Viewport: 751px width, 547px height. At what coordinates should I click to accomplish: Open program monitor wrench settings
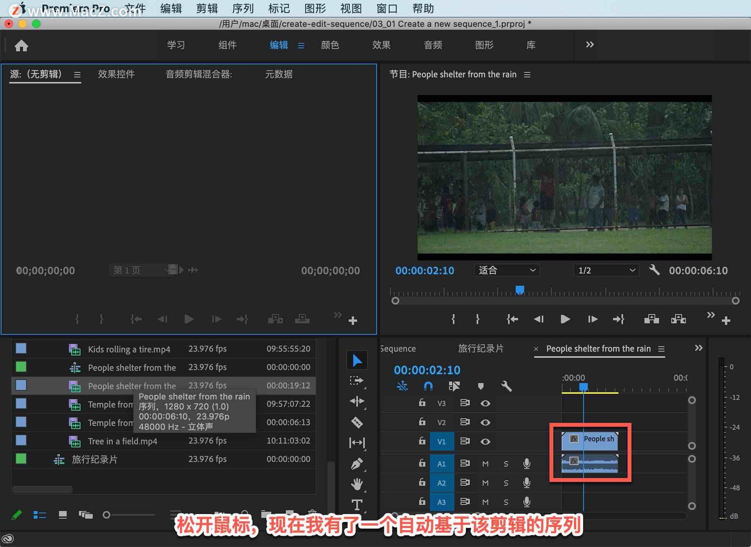pos(654,270)
